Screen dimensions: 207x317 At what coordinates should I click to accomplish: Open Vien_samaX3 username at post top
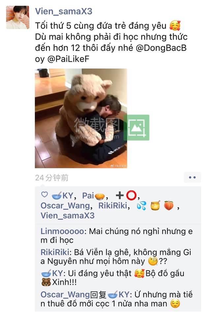pos(64,11)
